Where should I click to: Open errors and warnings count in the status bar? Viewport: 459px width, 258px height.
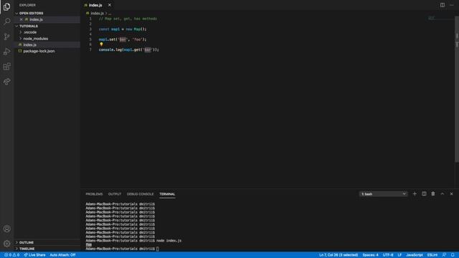(x=11, y=255)
